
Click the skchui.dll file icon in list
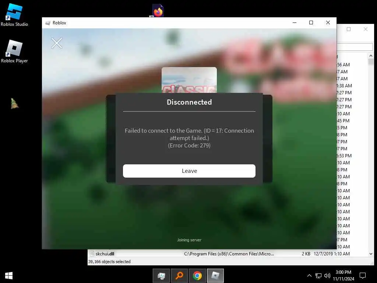pyautogui.click(x=92, y=254)
